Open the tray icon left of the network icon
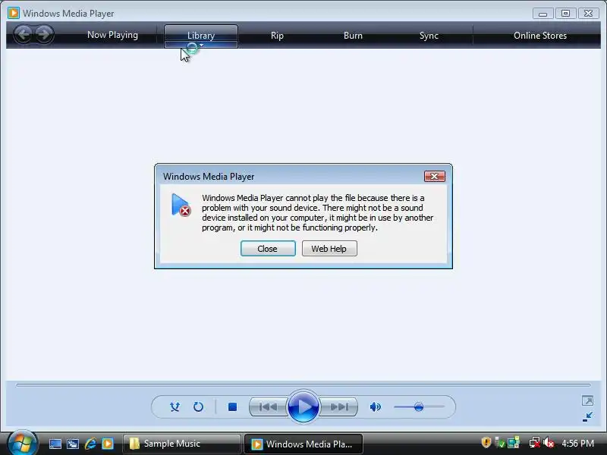This screenshot has height=455, width=607. [x=514, y=442]
